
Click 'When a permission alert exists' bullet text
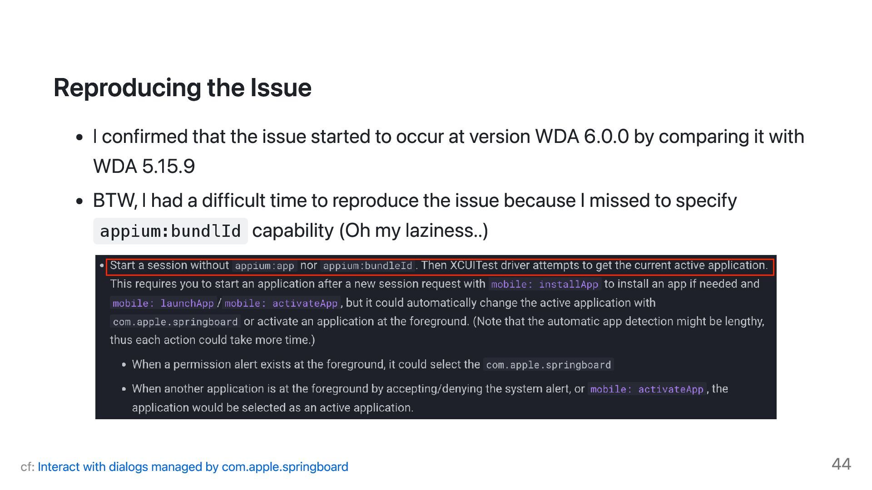(x=305, y=365)
